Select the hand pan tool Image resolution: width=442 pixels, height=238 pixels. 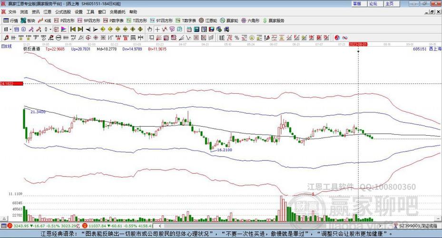150,30
